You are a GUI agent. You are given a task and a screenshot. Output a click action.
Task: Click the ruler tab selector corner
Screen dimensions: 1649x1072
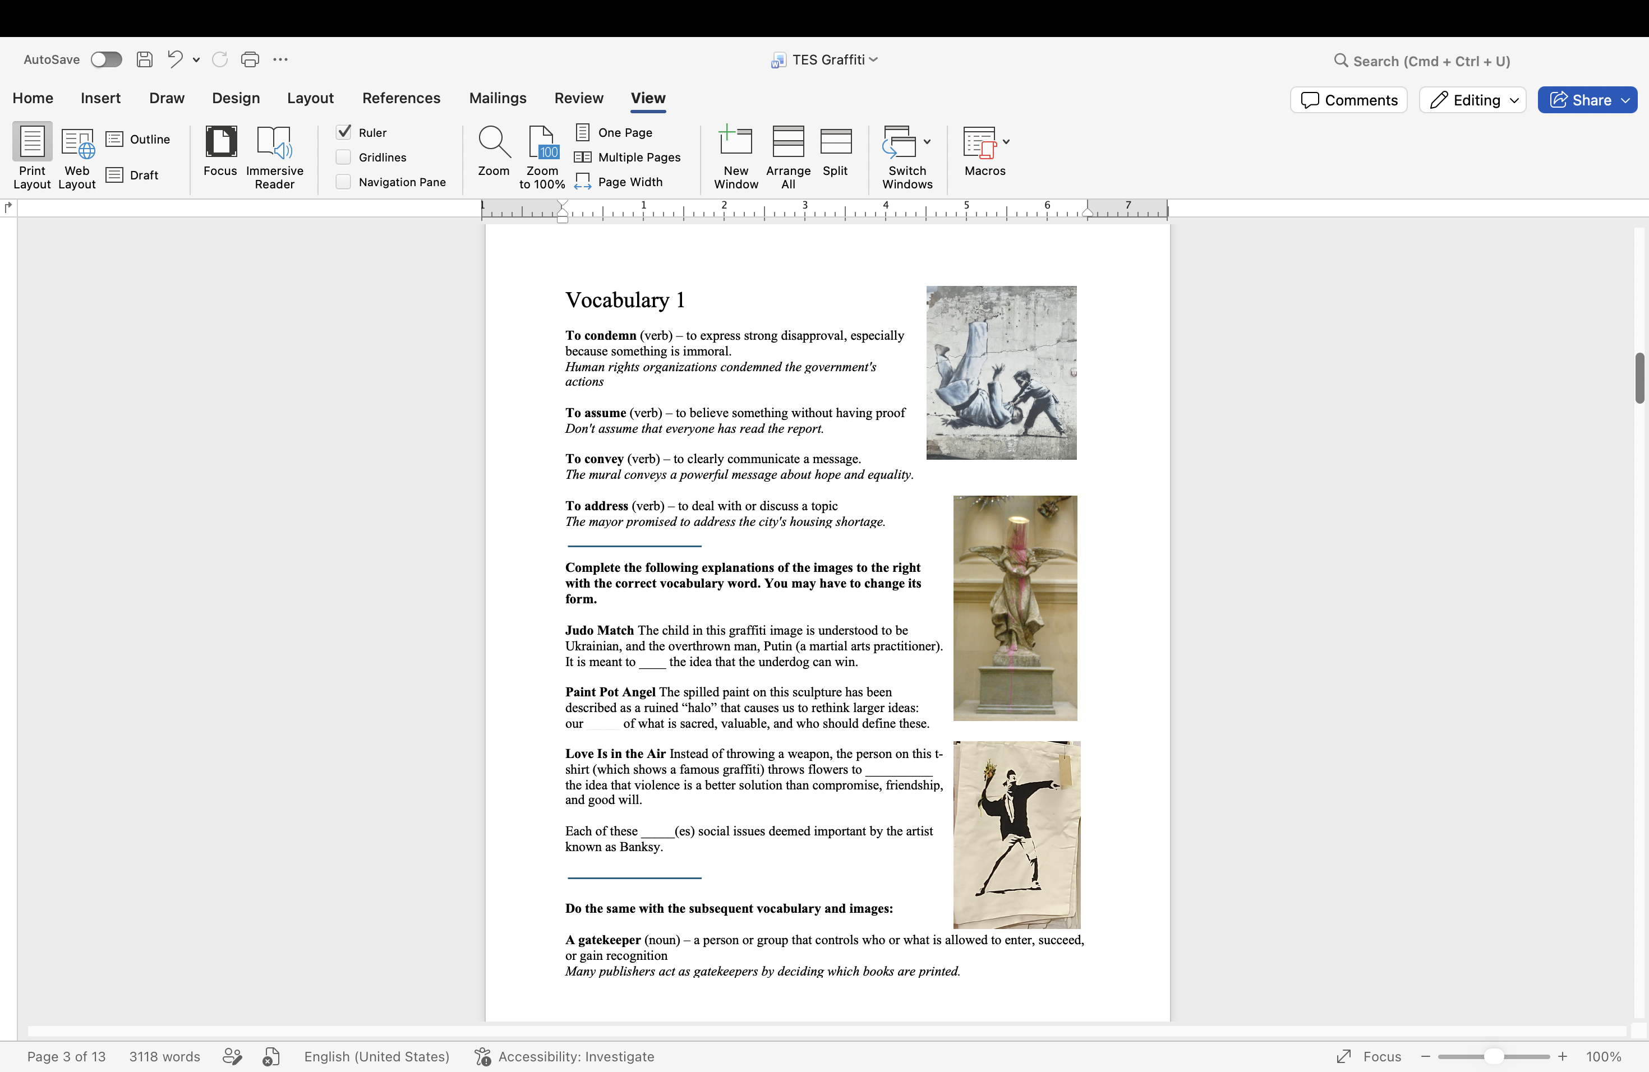[8, 207]
